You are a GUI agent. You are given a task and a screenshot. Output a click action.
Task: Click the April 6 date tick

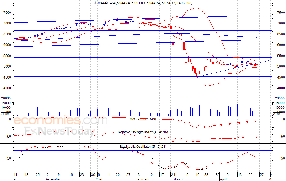(227, 175)
